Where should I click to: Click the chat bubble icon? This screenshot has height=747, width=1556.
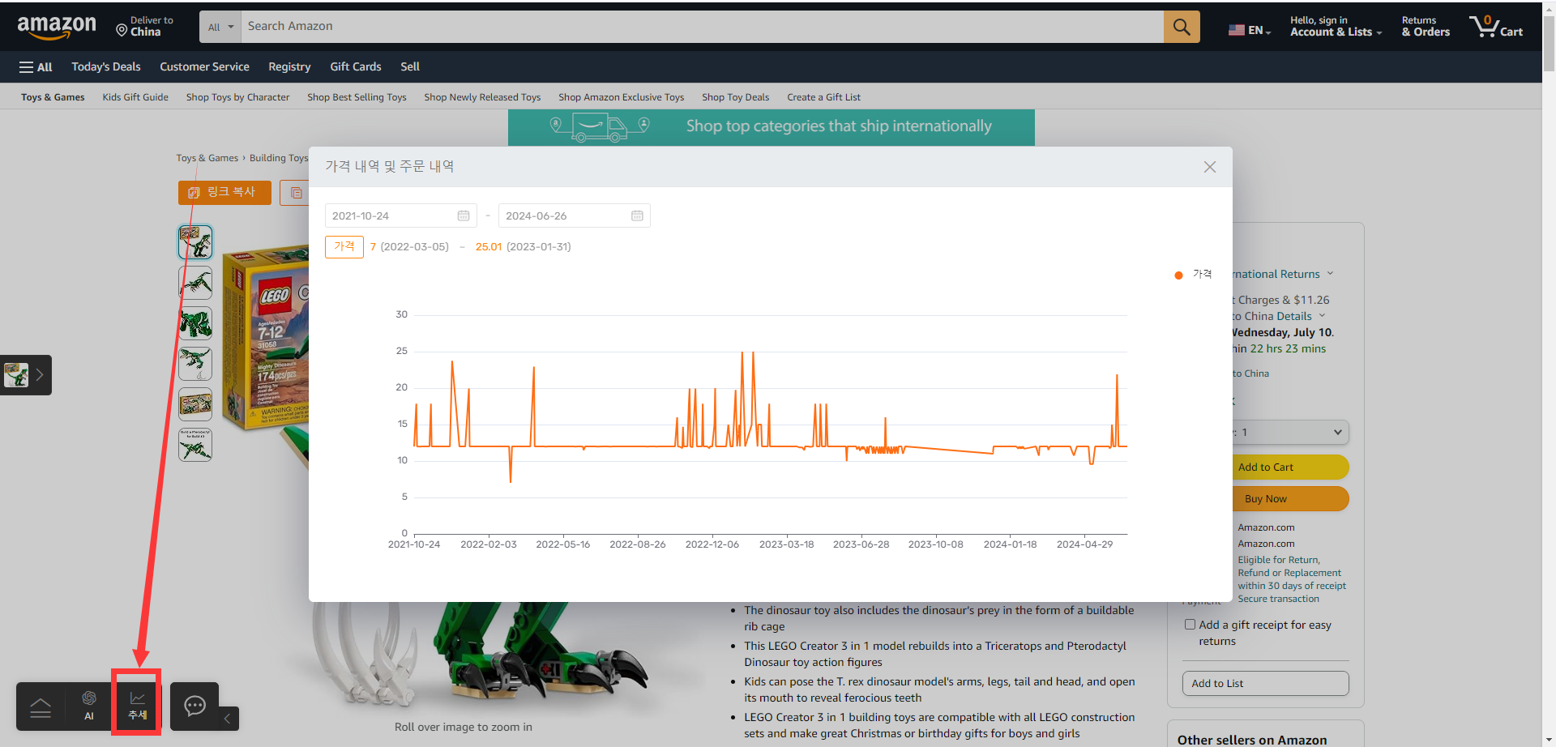point(195,706)
